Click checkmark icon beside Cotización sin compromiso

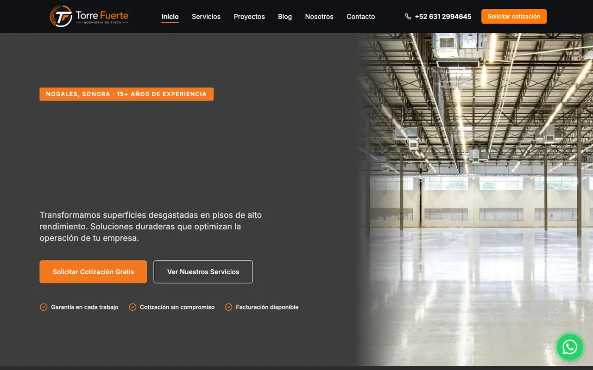click(x=132, y=307)
